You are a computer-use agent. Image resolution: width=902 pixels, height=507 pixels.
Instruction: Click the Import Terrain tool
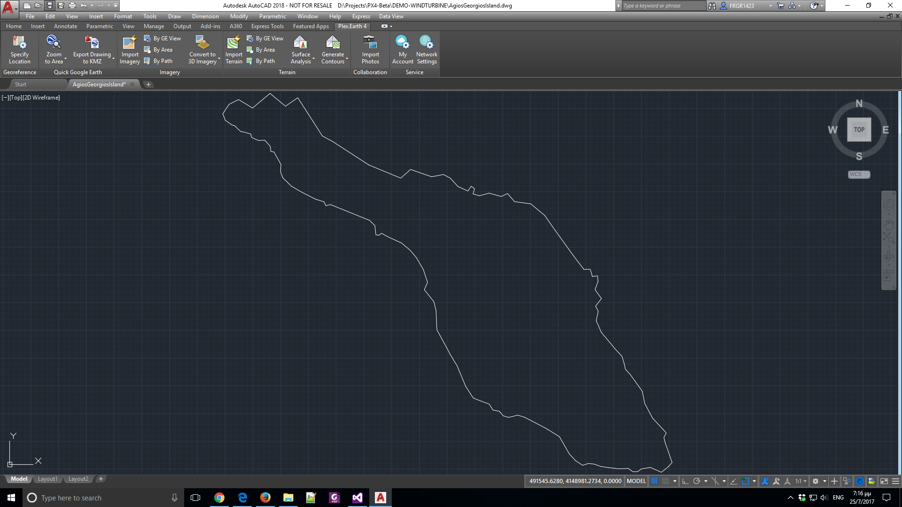[233, 49]
